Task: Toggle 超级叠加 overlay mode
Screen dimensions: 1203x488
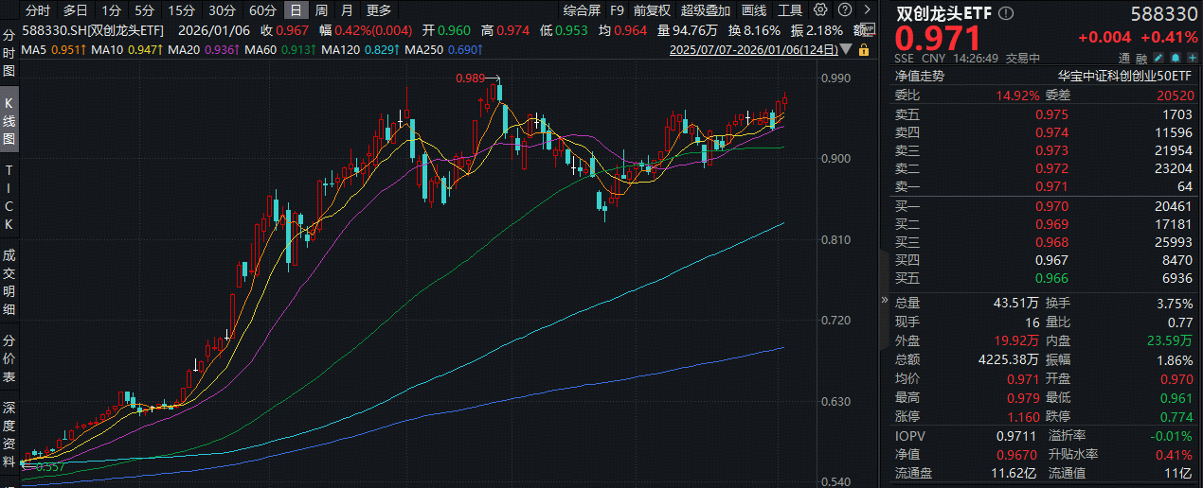Action: 705,11
